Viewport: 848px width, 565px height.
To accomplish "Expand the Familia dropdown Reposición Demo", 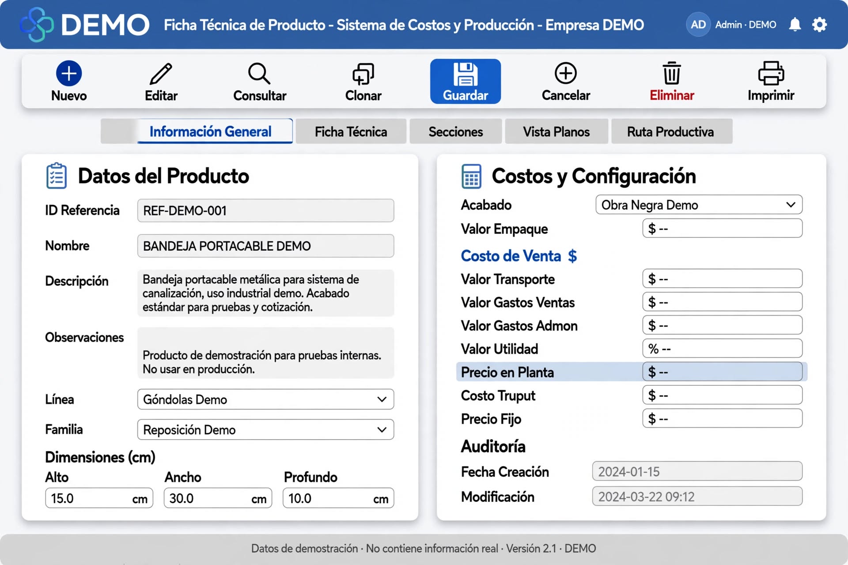I will (x=265, y=430).
